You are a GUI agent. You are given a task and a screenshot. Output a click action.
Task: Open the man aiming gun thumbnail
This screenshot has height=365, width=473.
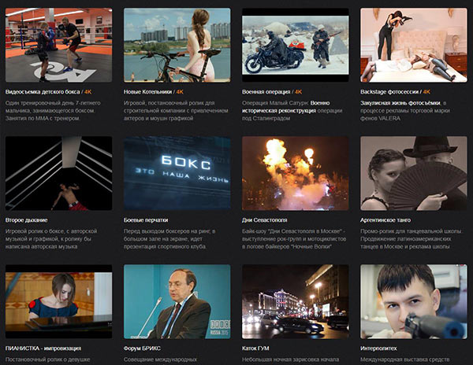coord(414,301)
